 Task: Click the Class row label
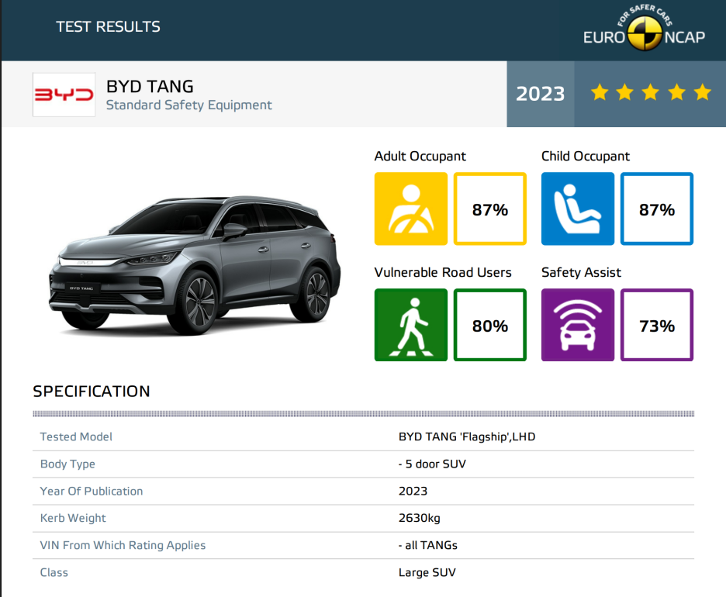pos(54,573)
